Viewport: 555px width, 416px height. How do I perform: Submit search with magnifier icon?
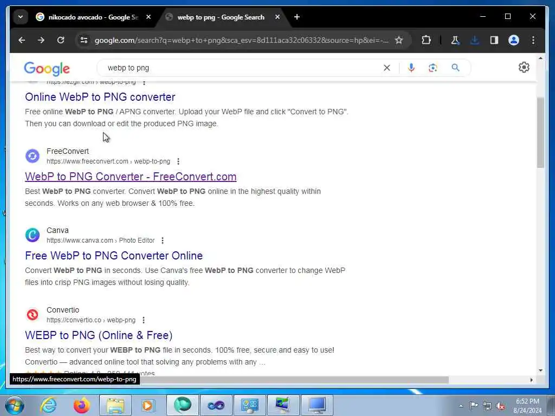click(x=455, y=68)
